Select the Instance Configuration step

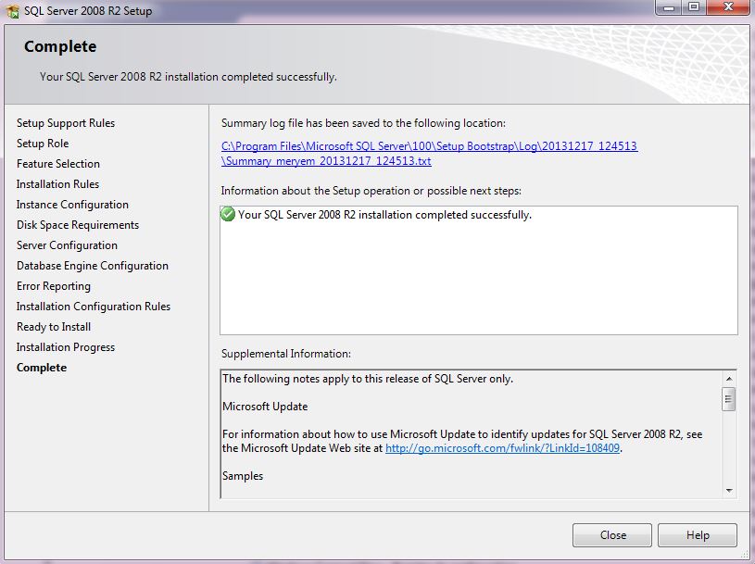72,205
